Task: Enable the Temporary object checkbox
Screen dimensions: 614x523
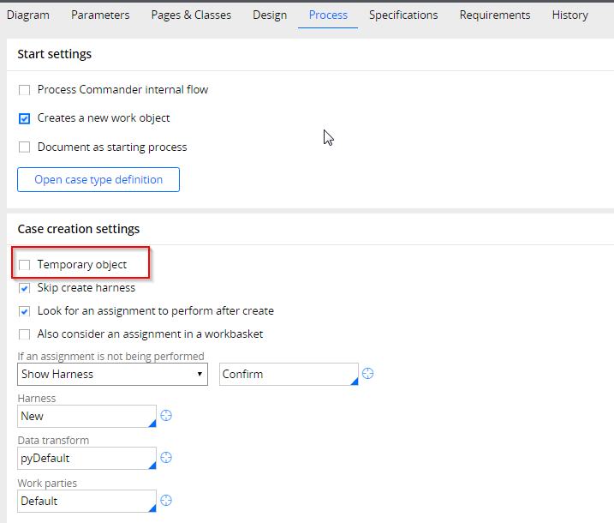Action: tap(24, 265)
